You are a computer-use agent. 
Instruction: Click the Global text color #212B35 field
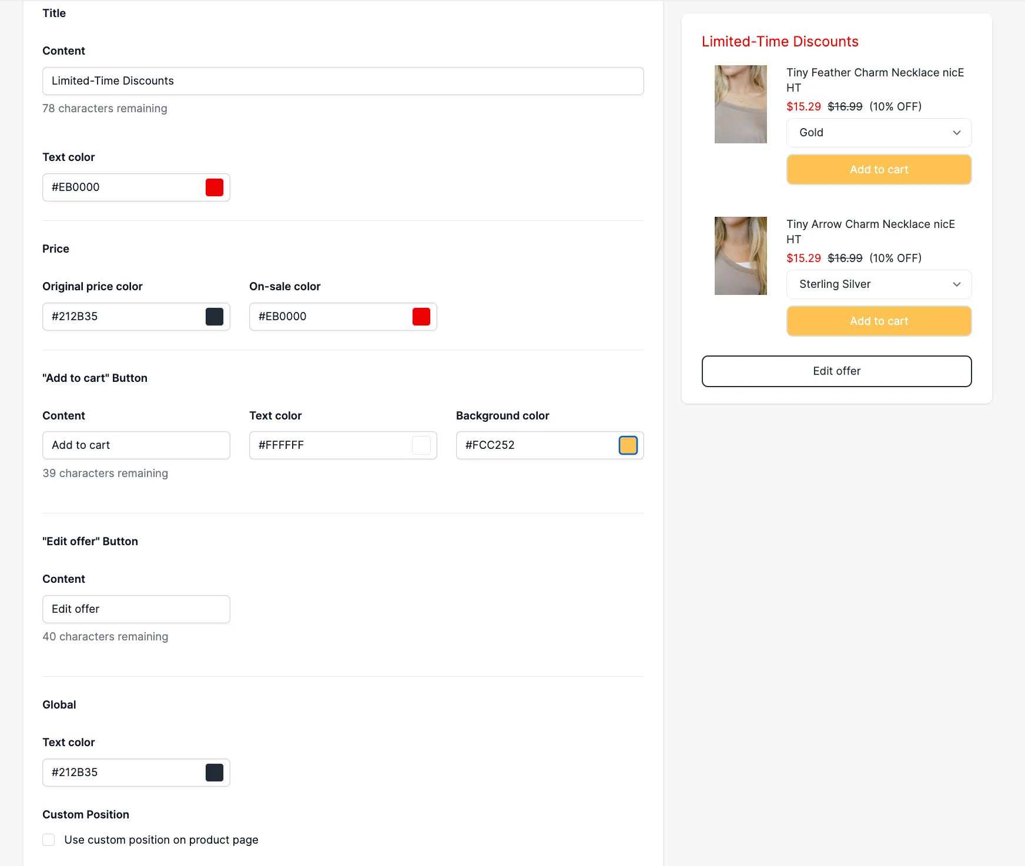[123, 773]
